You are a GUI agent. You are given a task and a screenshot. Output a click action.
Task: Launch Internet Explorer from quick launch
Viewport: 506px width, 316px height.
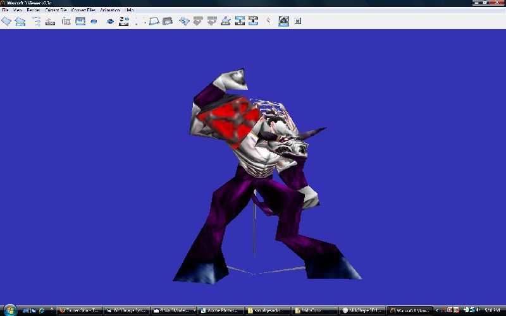(41, 310)
